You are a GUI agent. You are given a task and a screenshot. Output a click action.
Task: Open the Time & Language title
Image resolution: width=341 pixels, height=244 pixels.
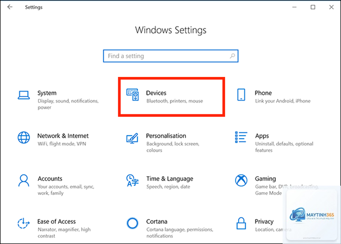[170, 179]
